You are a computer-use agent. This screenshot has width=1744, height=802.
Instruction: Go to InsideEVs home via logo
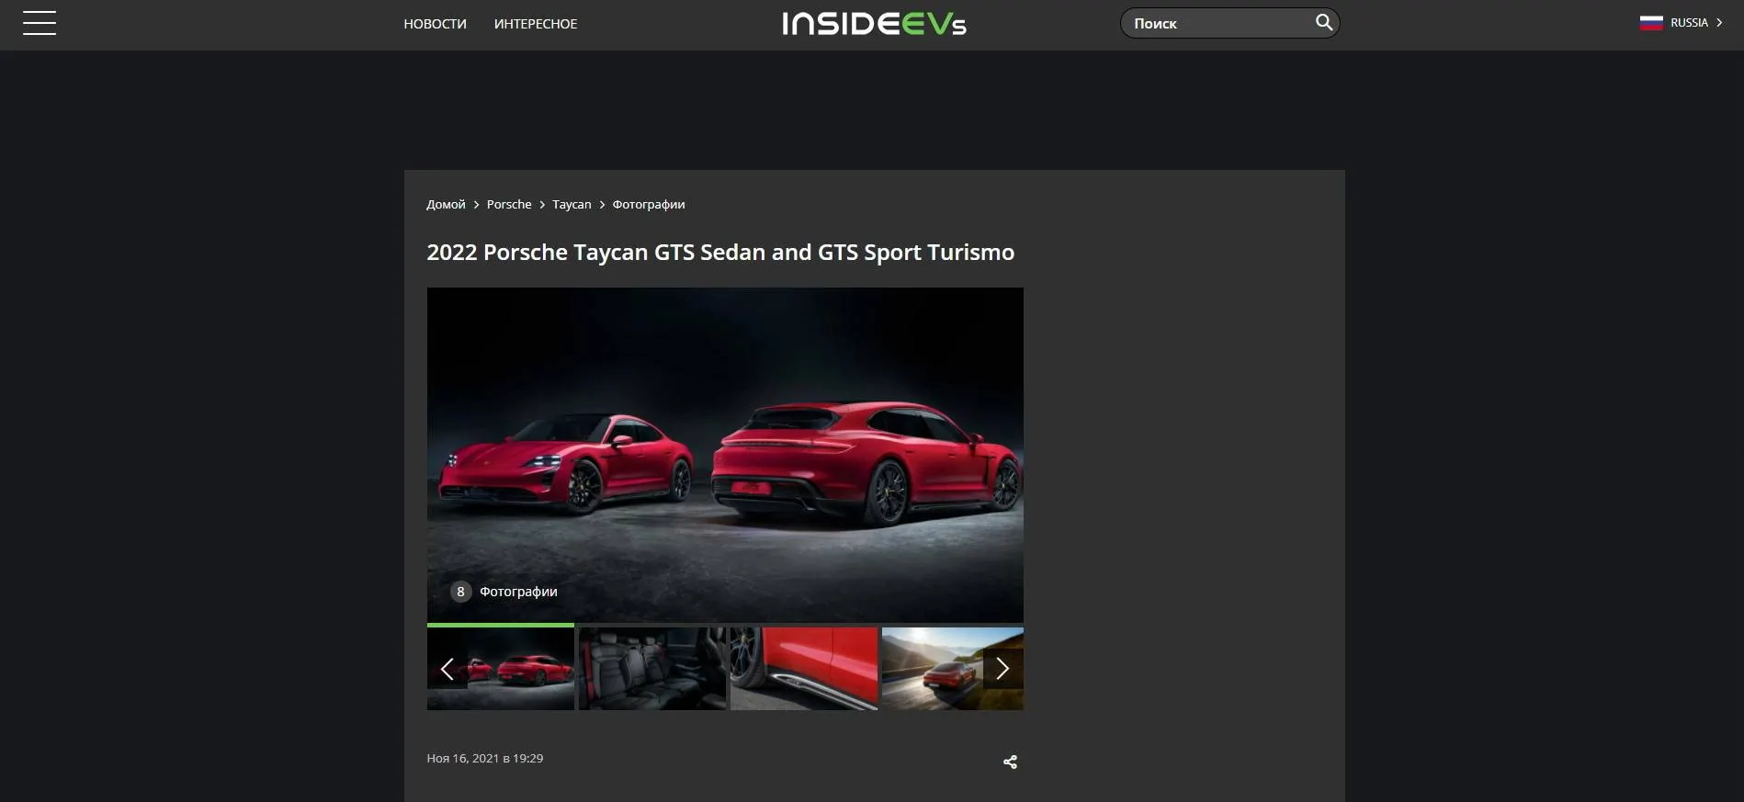pyautogui.click(x=874, y=23)
